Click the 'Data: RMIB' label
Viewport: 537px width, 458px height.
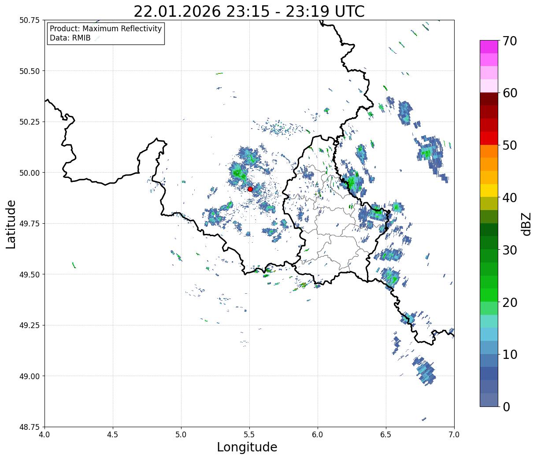[x=70, y=38]
